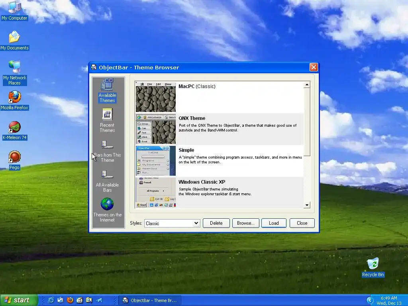Launch Firefox from quick launch bar
Image resolution: width=408 pixels, height=306 pixels.
(x=70, y=300)
